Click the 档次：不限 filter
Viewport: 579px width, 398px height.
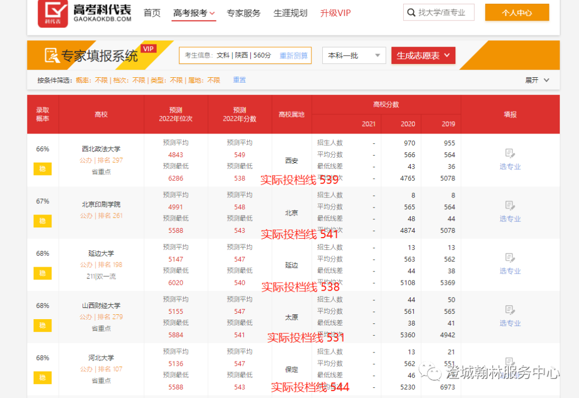click(129, 80)
